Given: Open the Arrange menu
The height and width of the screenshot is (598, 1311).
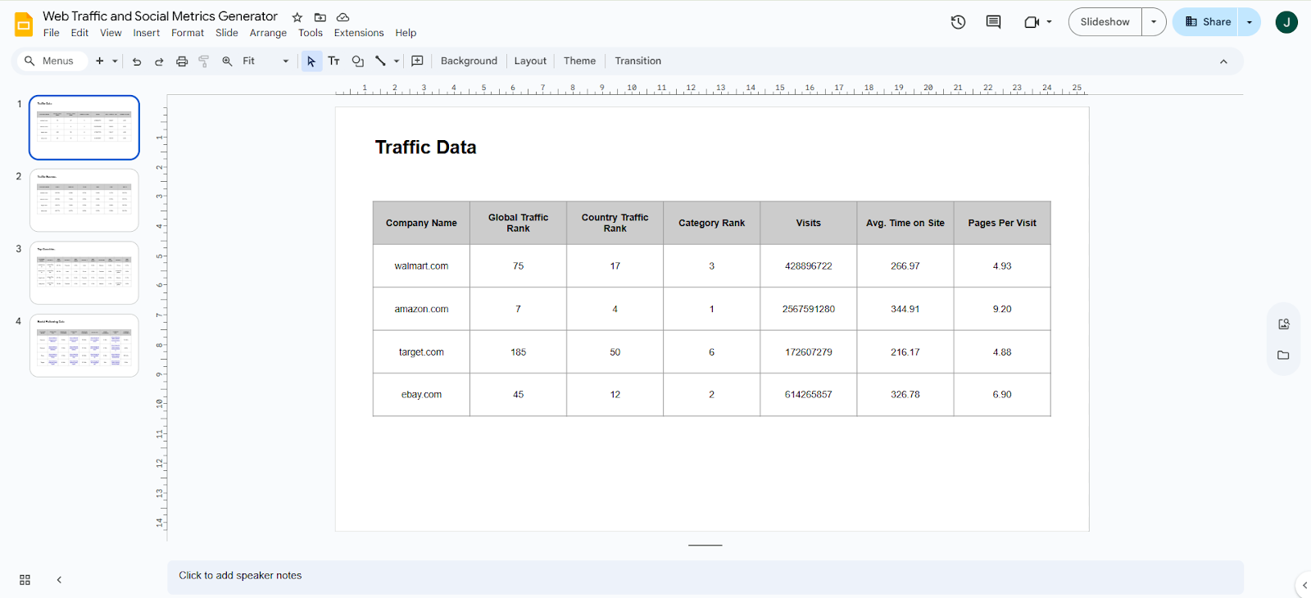Looking at the screenshot, I should pyautogui.click(x=268, y=33).
